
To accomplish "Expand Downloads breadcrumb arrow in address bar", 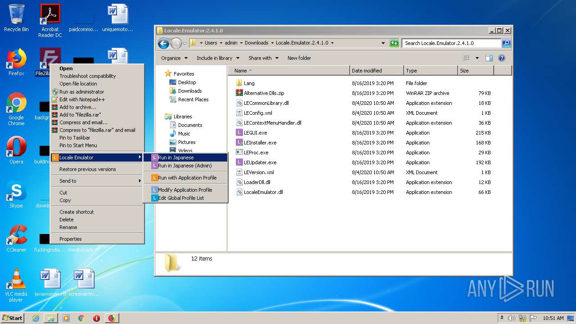I will [272, 43].
